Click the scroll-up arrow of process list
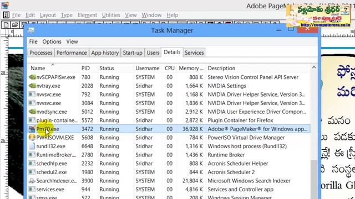This screenshot has height=199, width=355. 314,67
